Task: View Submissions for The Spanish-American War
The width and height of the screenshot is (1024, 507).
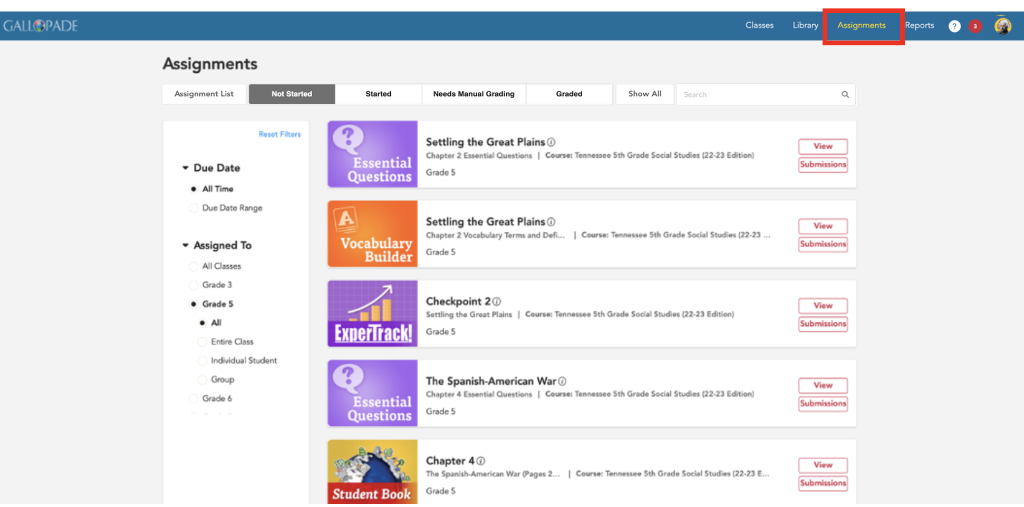Action: 823,404
